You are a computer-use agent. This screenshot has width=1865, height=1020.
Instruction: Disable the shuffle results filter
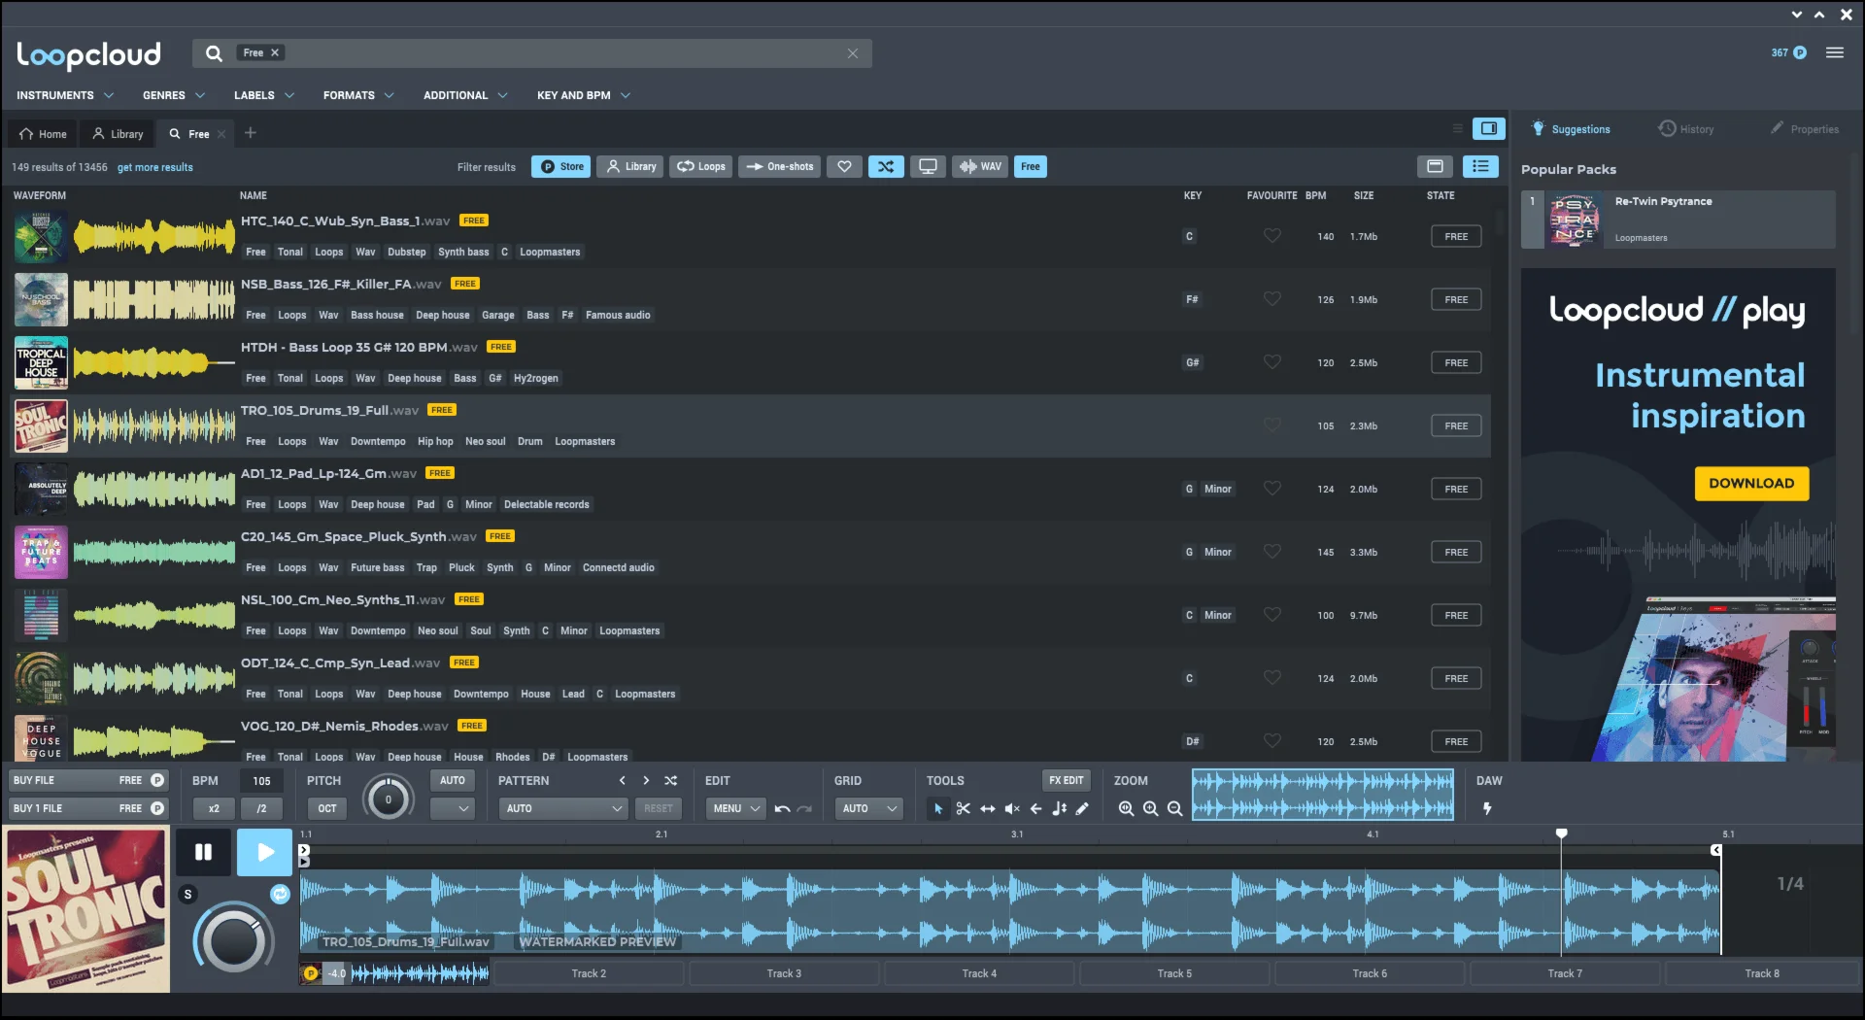coord(885,166)
